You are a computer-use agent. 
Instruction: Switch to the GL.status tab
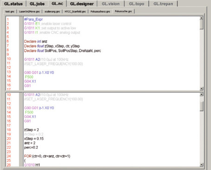coord(13,4)
